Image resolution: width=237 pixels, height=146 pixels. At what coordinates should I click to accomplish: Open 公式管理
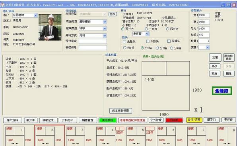156,120
